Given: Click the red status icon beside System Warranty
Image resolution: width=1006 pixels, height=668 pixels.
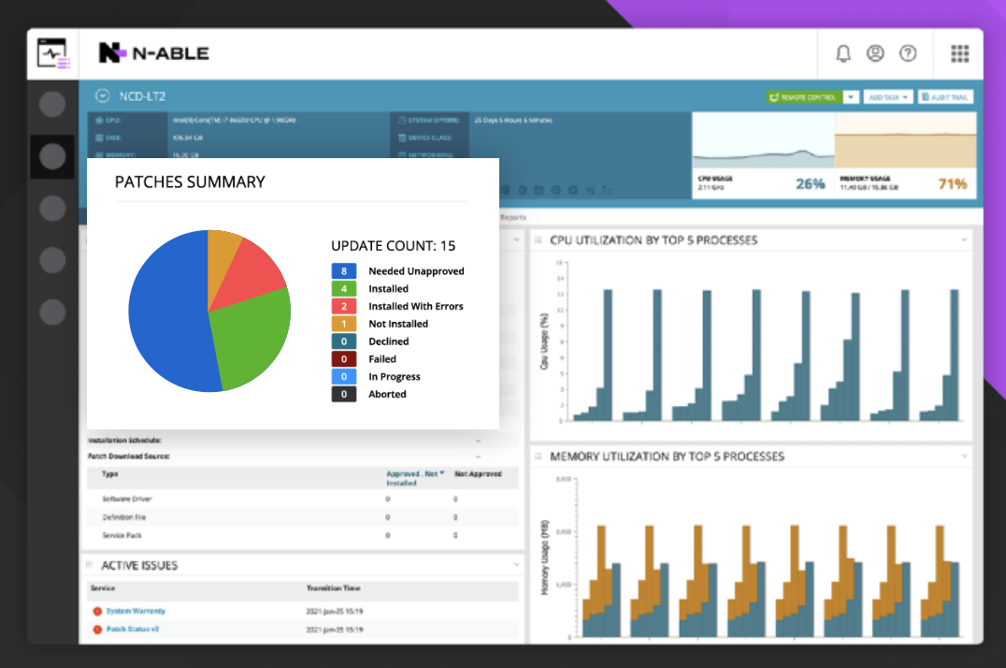Looking at the screenshot, I should 97,612.
